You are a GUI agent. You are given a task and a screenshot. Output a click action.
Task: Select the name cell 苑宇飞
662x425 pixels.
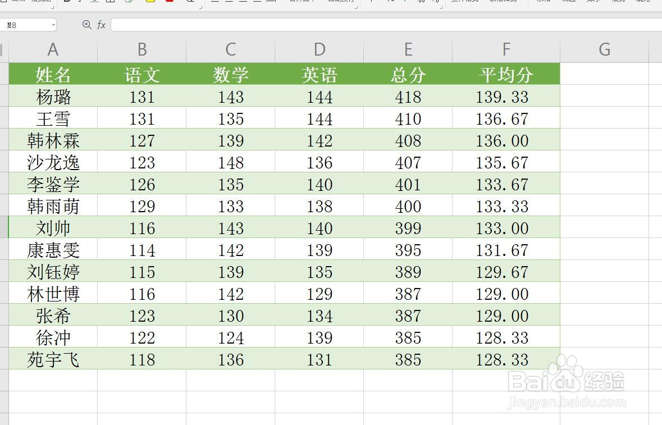(53, 359)
